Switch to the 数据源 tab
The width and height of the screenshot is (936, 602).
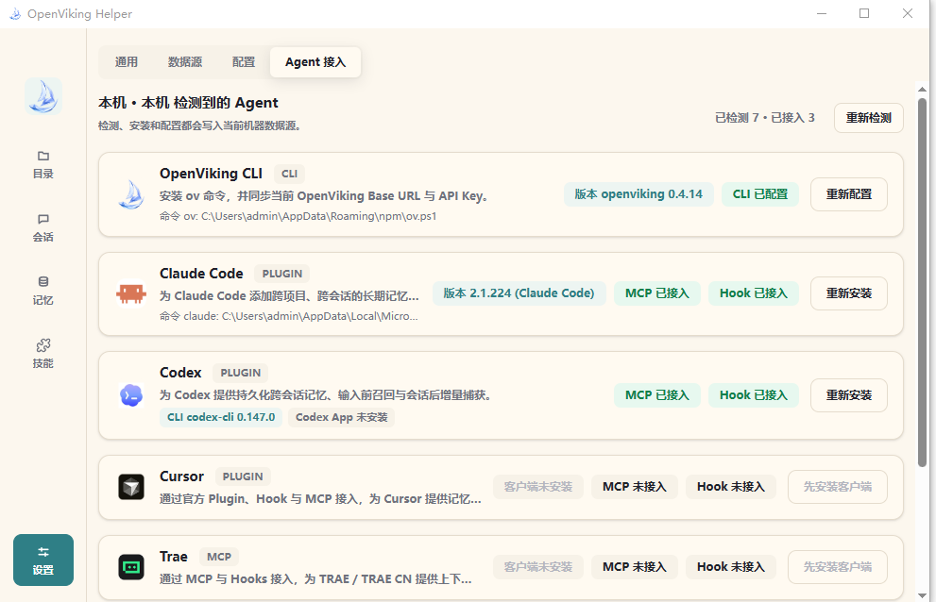tap(185, 62)
